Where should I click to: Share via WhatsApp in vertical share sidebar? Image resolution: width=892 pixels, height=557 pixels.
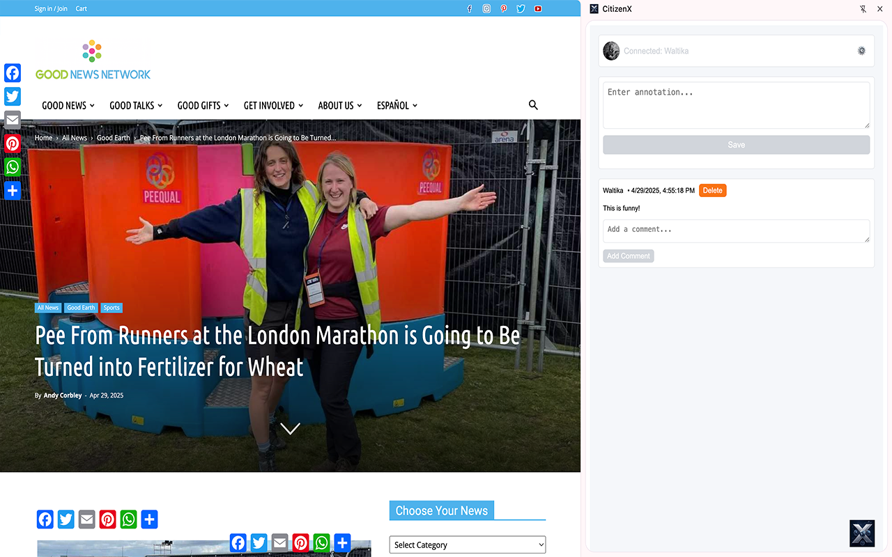(x=13, y=167)
